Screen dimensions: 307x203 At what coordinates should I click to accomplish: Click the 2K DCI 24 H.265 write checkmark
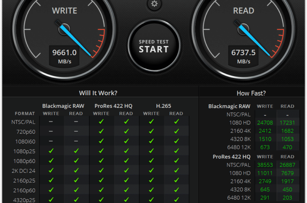coord(151,170)
